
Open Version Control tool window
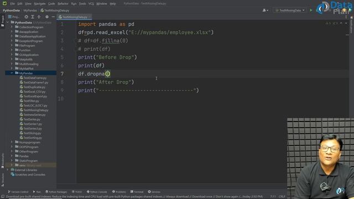pos(18,192)
